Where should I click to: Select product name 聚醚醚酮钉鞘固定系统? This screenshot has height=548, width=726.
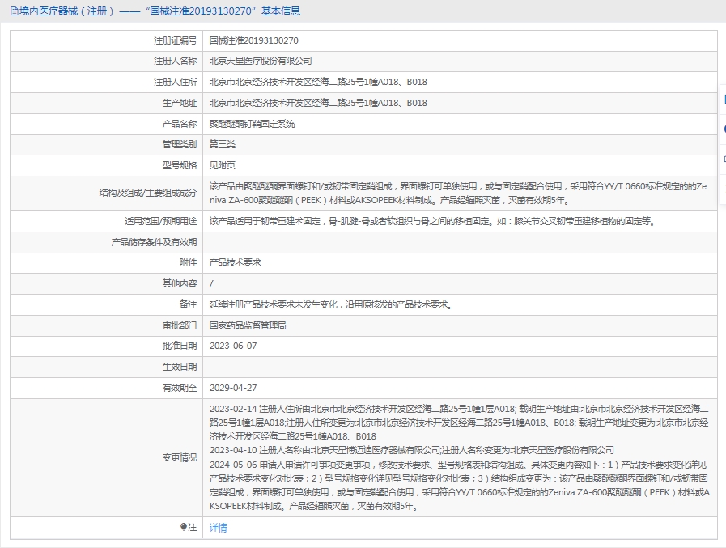coord(252,124)
